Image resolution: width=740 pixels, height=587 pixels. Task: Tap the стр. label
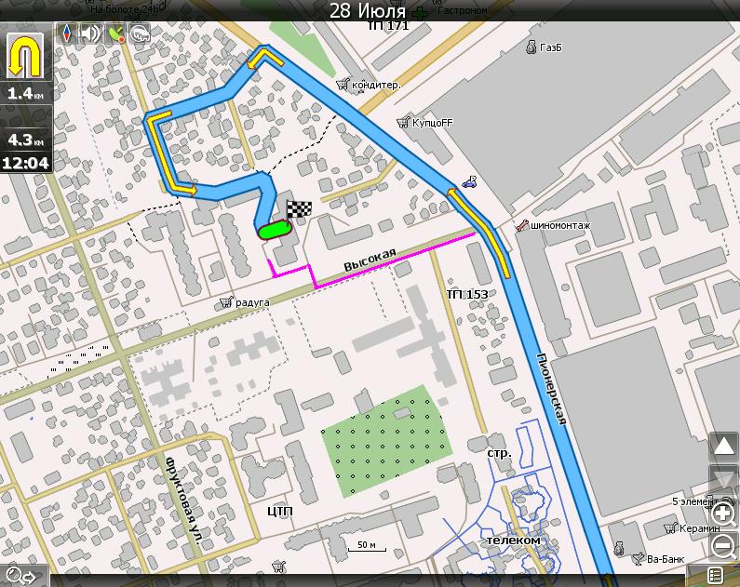(x=499, y=454)
